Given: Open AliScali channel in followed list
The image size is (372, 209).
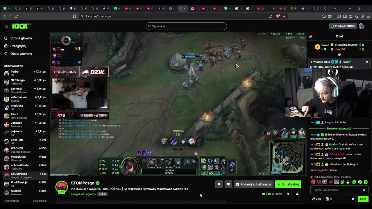Looking at the screenshot, I should [25, 192].
